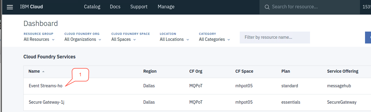Expand the Location dropdown
The image size is (371, 112).
pos(175,39)
